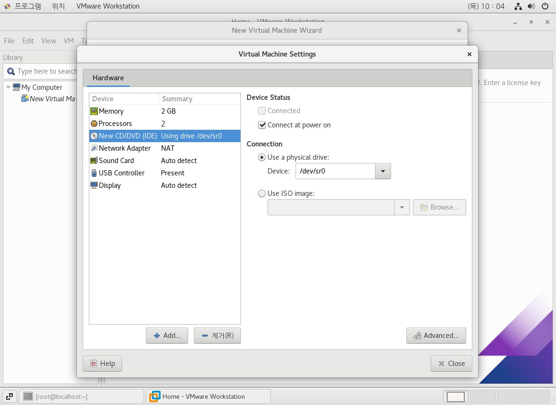Select the Sound Card row
The image size is (556, 405).
[x=165, y=161]
